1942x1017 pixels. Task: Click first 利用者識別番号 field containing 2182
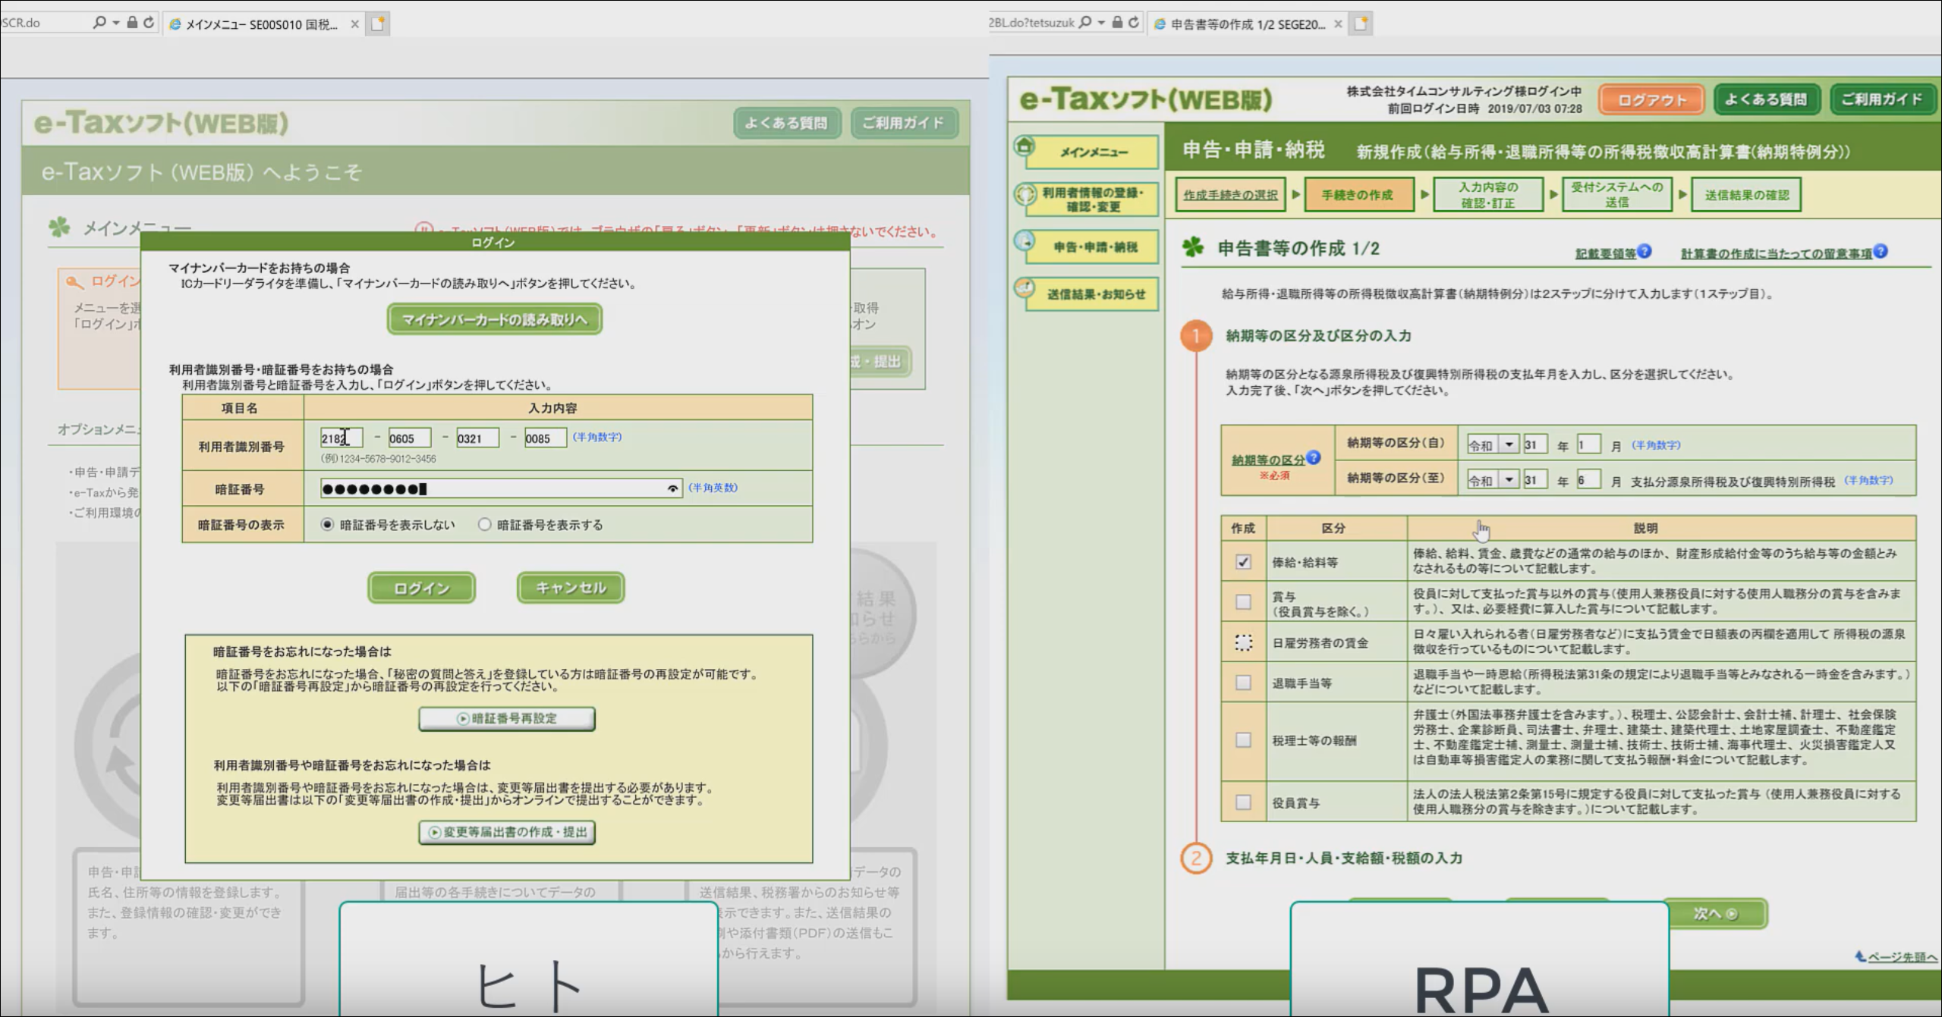pyautogui.click(x=342, y=438)
